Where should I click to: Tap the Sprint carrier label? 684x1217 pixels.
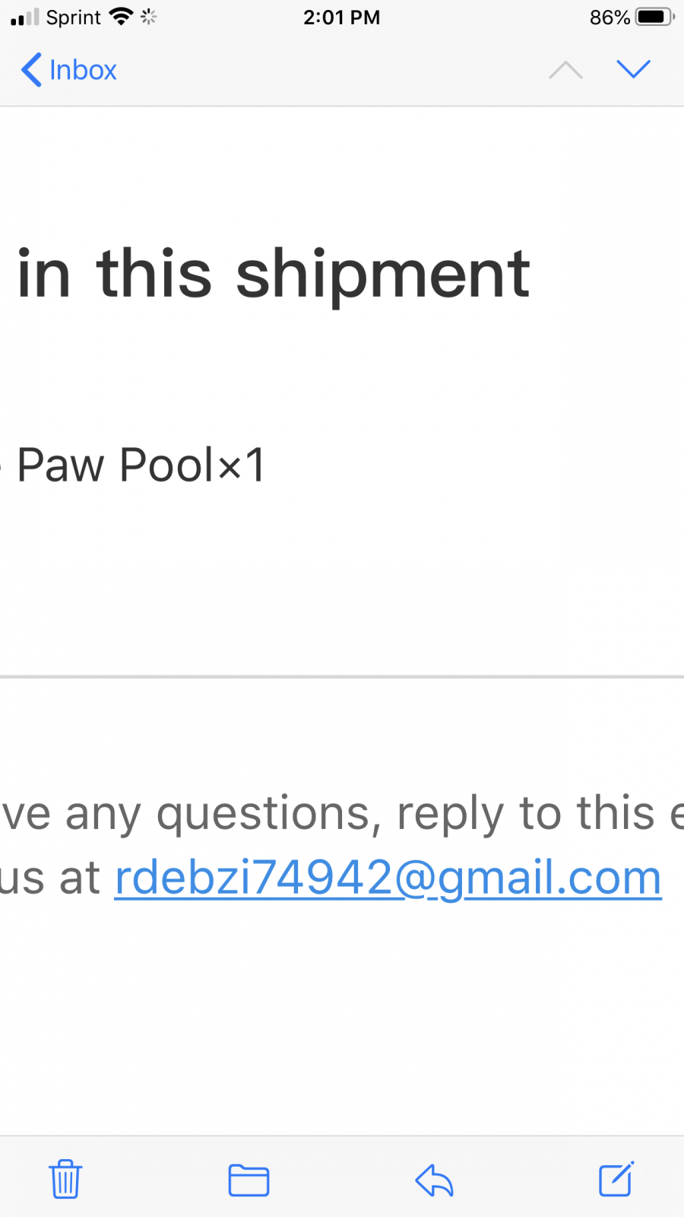point(74,17)
